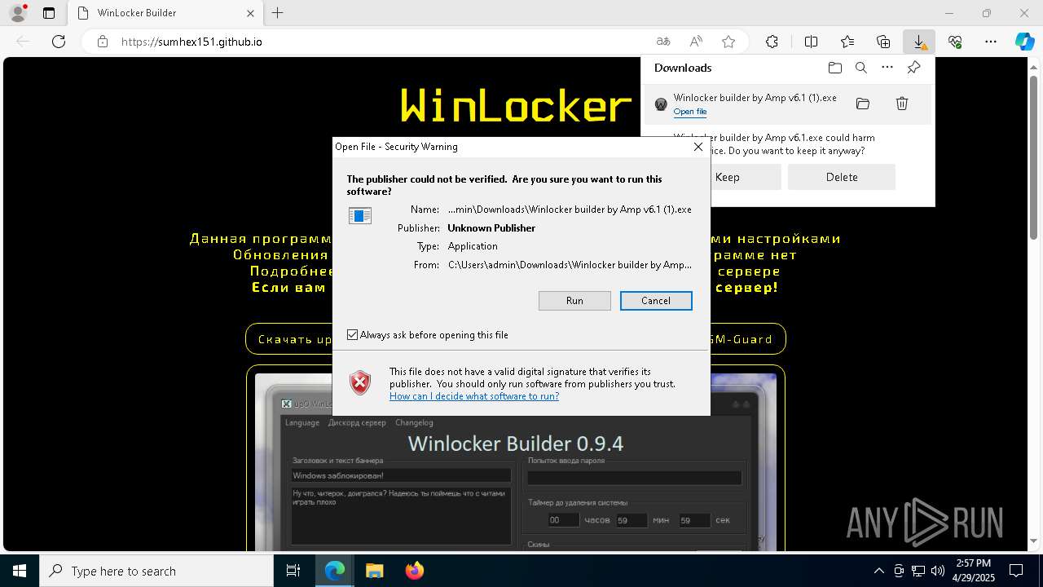Search downloads with magnifier icon

click(x=860, y=68)
